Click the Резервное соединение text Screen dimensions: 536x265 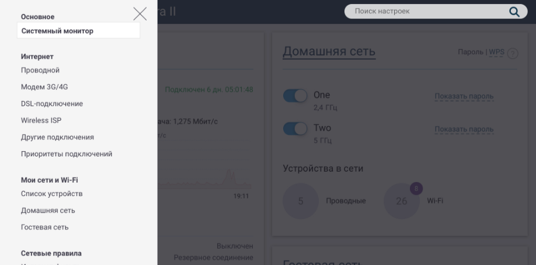(213, 257)
